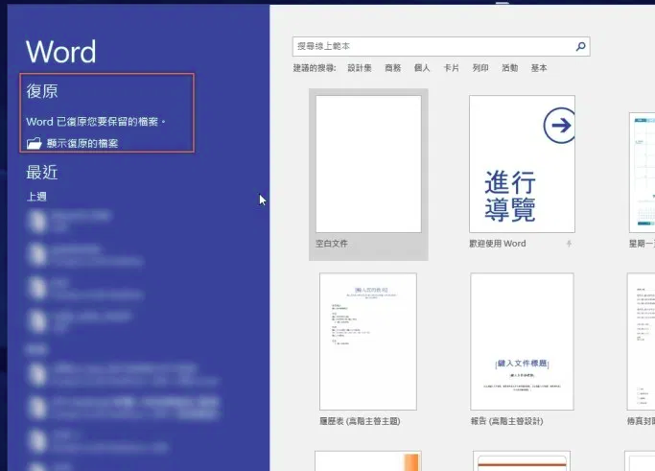Select suggested search 商務

[392, 68]
